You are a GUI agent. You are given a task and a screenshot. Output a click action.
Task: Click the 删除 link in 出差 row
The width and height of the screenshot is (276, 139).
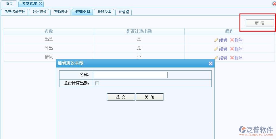pos(239,40)
